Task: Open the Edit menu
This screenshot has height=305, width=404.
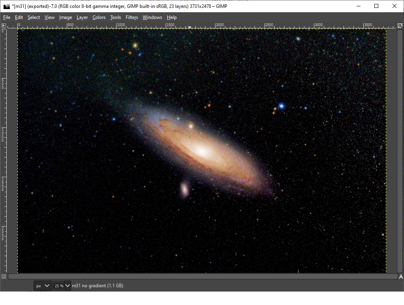Action: (19, 17)
